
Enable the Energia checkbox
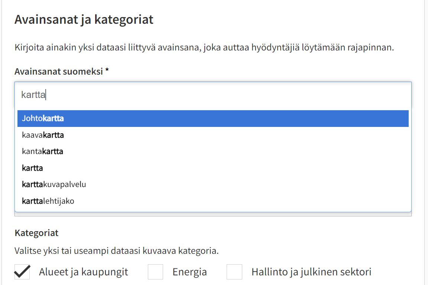pos(155,272)
